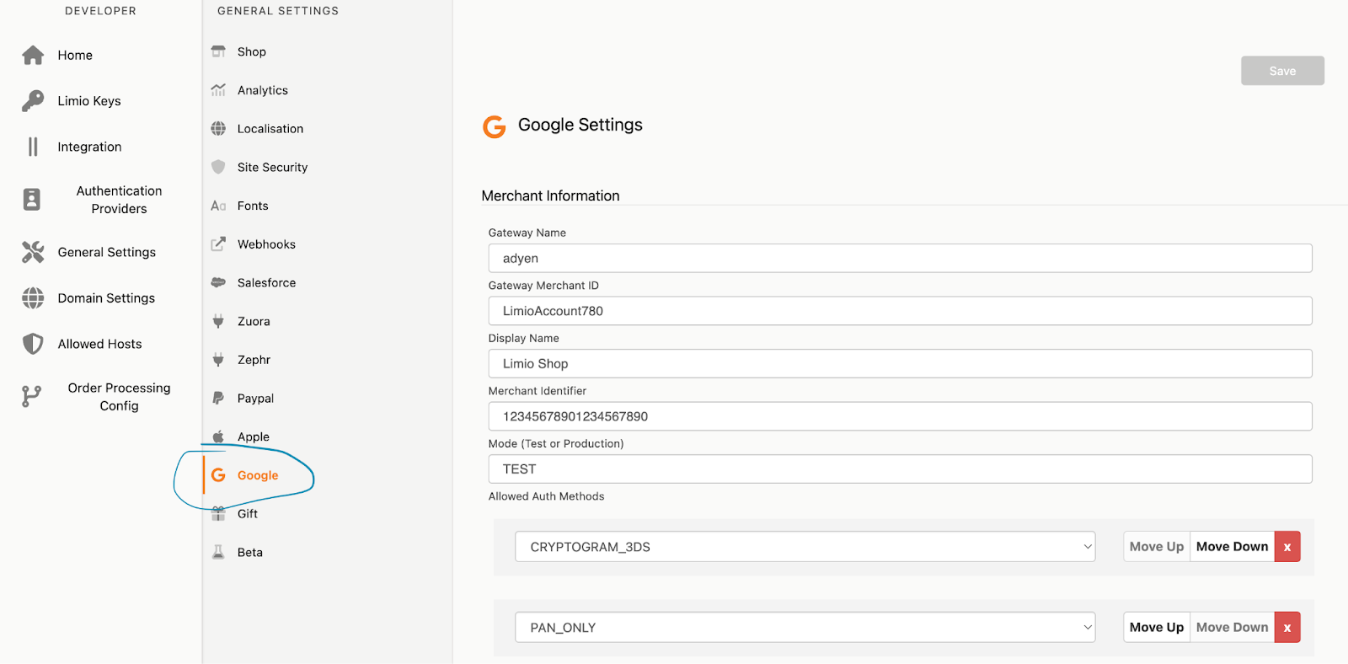
Task: Click the Order Processing Config branch icon
Action: click(32, 396)
